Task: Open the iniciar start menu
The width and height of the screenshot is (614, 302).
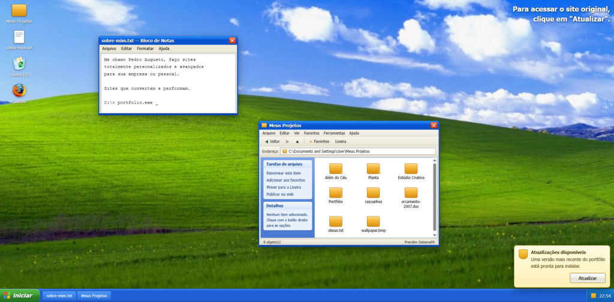Action: pos(20,295)
